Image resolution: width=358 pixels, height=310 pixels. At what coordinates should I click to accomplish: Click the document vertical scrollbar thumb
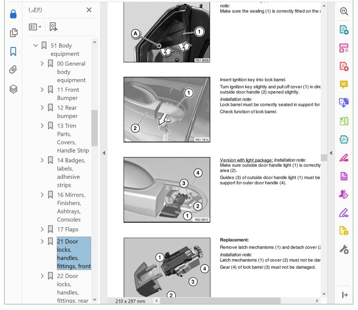(324, 157)
